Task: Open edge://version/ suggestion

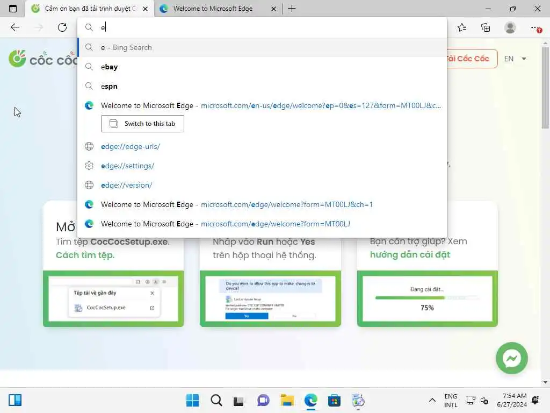Action: [x=262, y=185]
